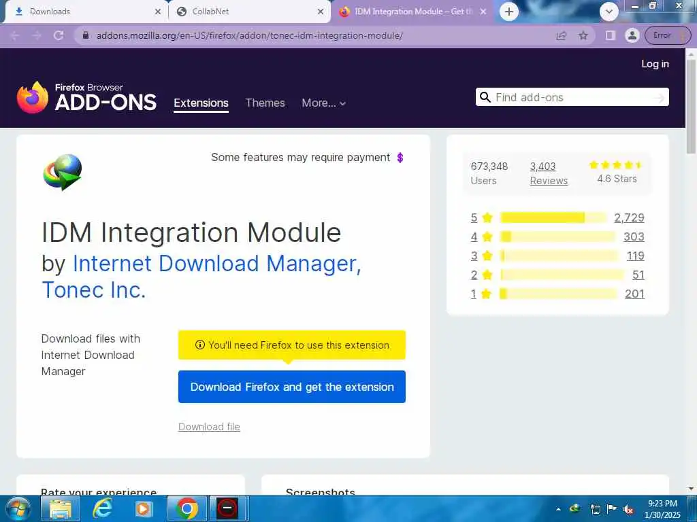Open the Action Center flag icon

(x=612, y=509)
